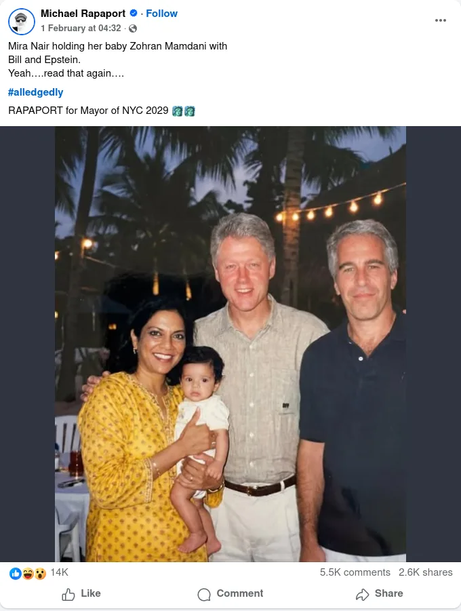The height and width of the screenshot is (611, 461).
Task: View the 5.5K comments
Action: click(355, 572)
